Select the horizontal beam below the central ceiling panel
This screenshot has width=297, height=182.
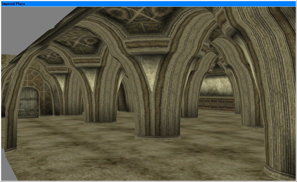(x=147, y=46)
